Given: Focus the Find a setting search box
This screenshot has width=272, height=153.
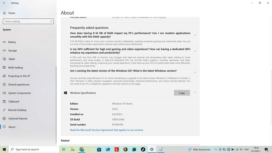Looking at the screenshot, I should 28,21.
